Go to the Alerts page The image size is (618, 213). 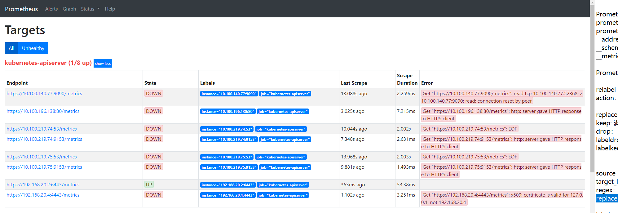(x=51, y=9)
